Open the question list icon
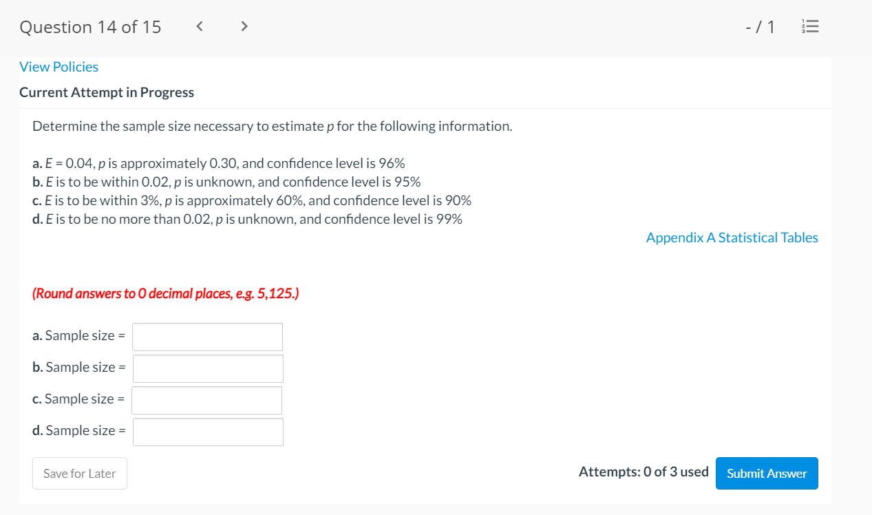 [811, 27]
